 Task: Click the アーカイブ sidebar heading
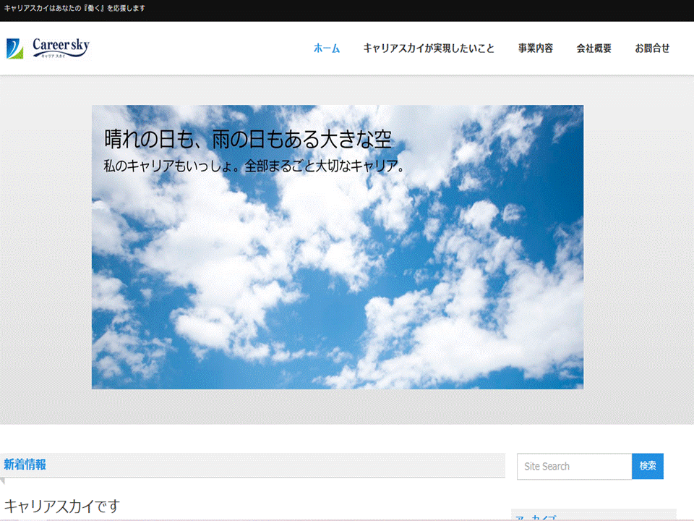(x=536, y=517)
